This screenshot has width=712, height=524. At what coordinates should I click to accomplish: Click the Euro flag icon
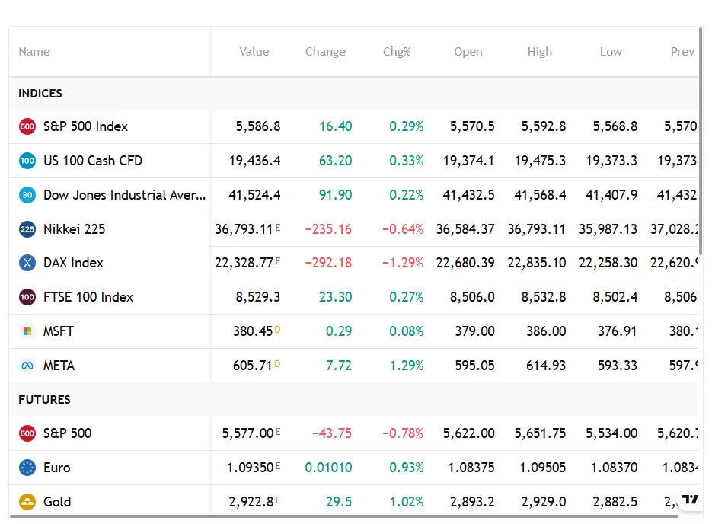pos(27,468)
